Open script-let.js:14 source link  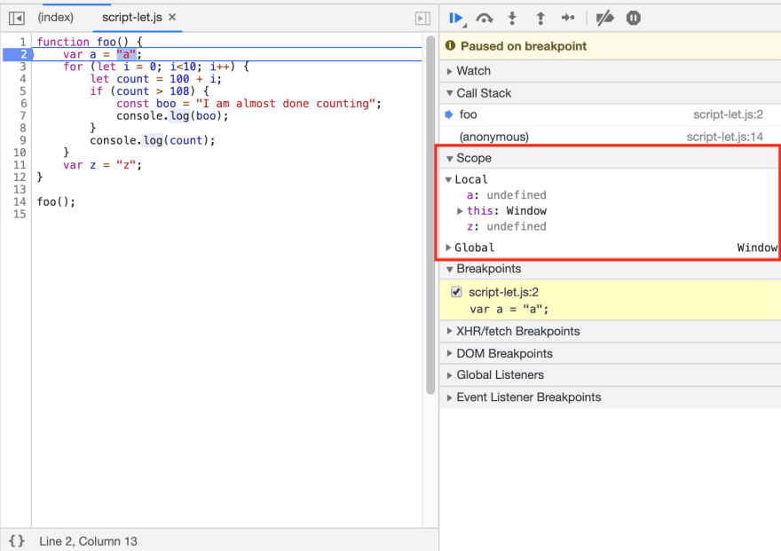(x=725, y=137)
